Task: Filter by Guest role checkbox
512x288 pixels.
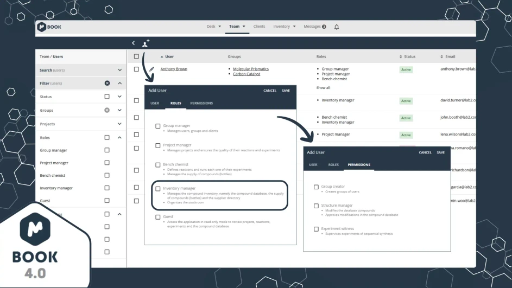Action: [107, 201]
